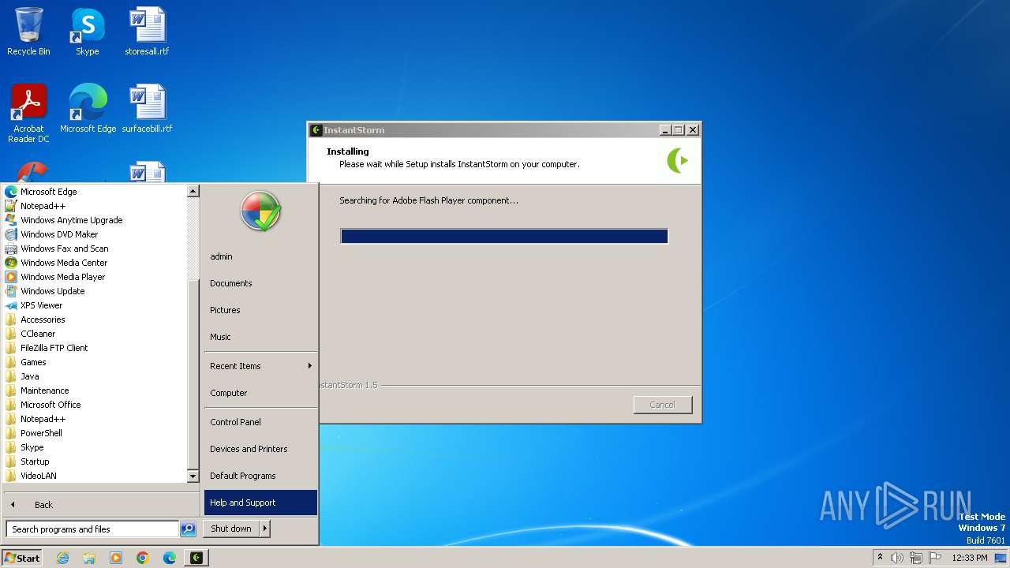Open Documents from Start menu
The height and width of the screenshot is (568, 1010).
coord(260,283)
